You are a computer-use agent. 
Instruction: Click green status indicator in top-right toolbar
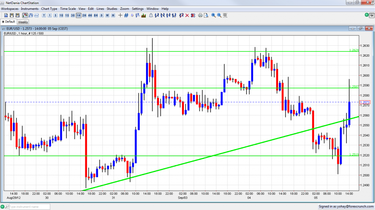pyautogui.click(x=367, y=15)
